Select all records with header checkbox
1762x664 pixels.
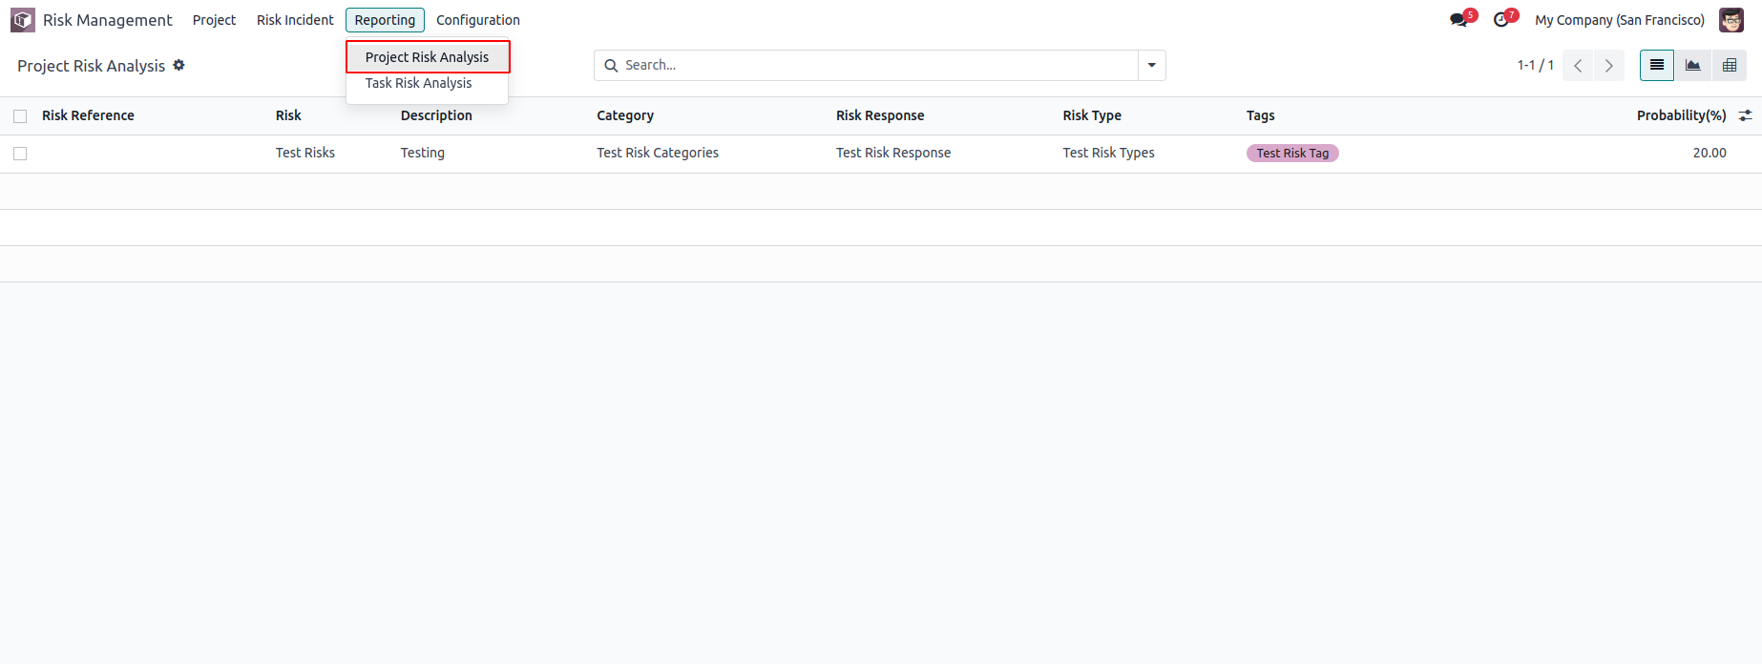(20, 116)
